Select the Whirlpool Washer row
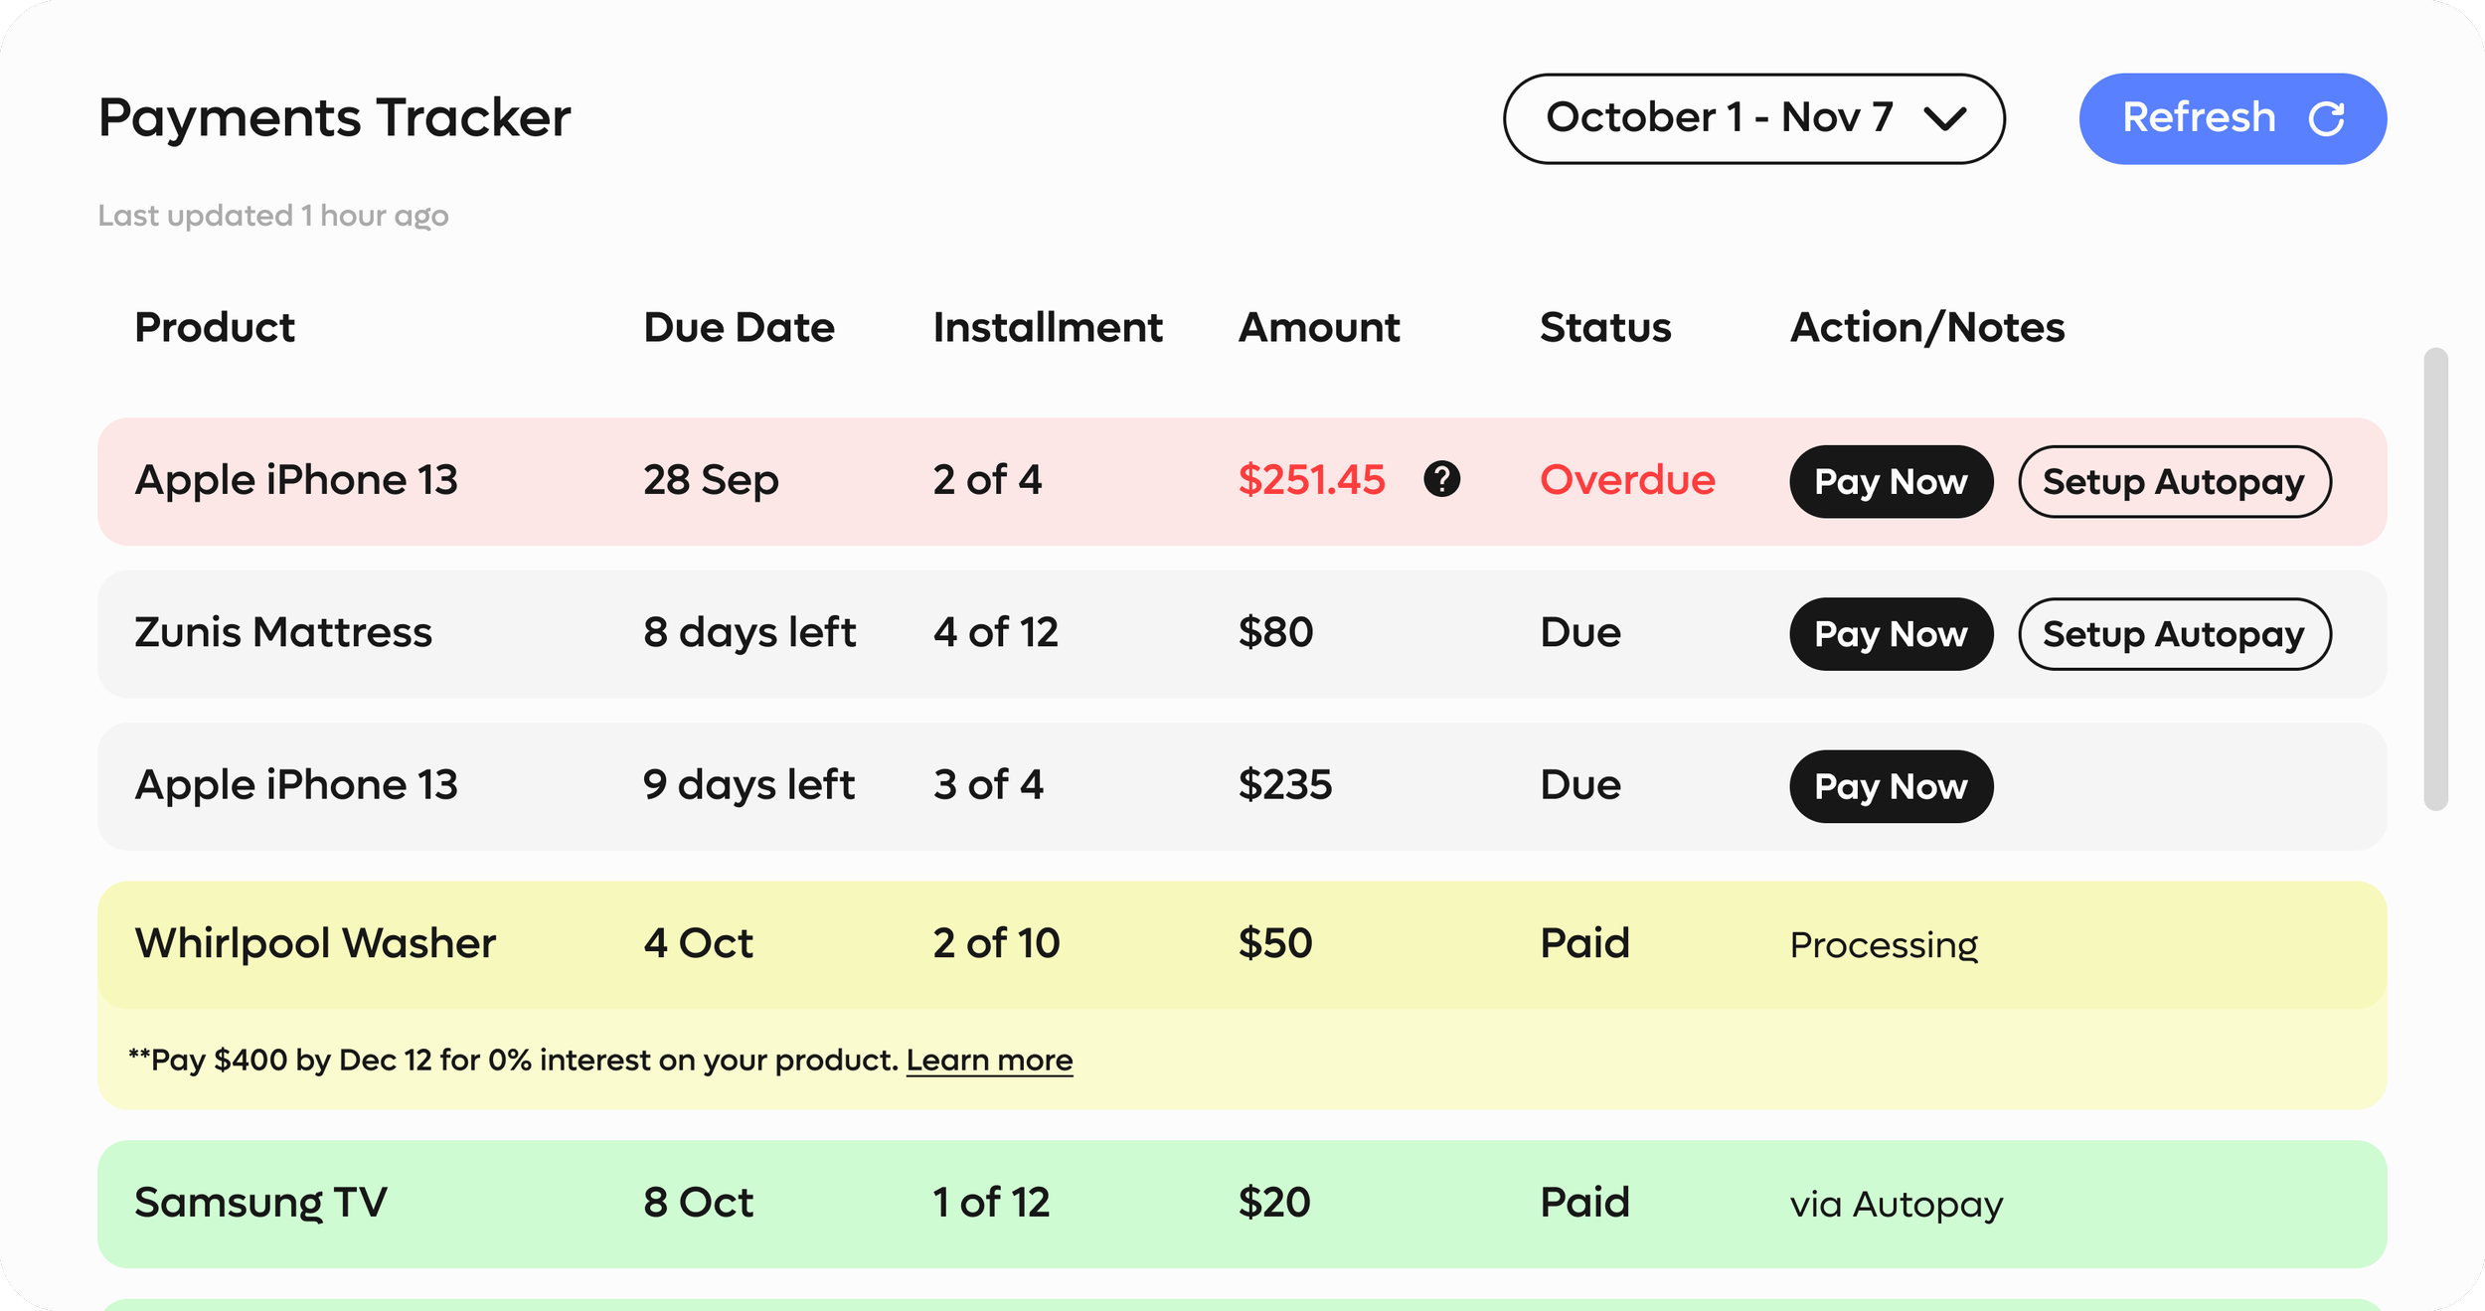Image resolution: width=2485 pixels, height=1311 pixels. pyautogui.click(x=315, y=943)
